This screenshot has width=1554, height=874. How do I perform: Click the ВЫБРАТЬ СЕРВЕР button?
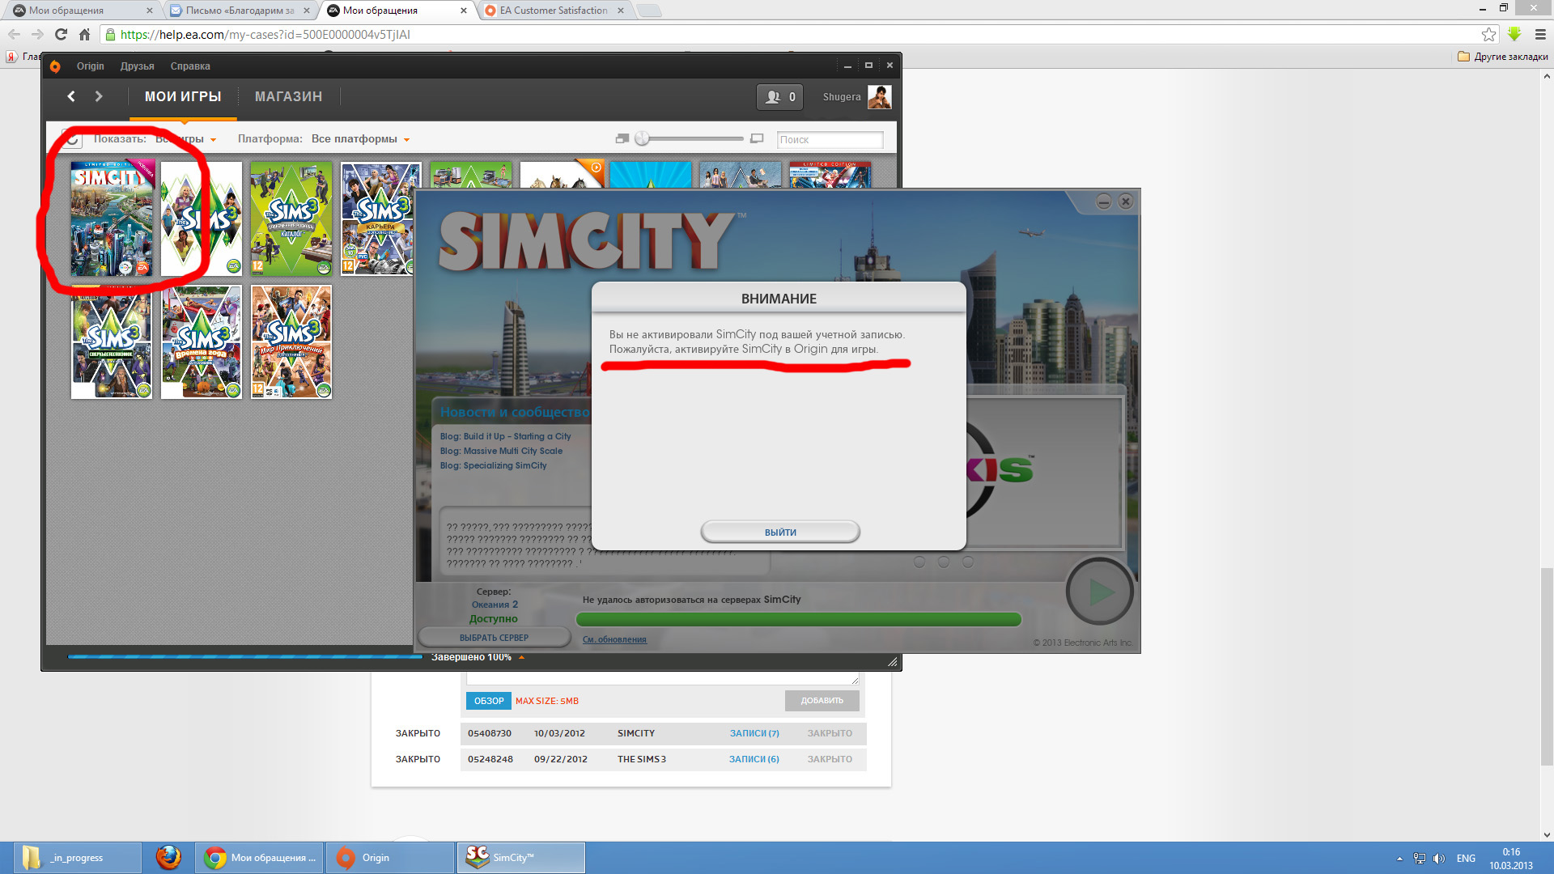coord(494,638)
